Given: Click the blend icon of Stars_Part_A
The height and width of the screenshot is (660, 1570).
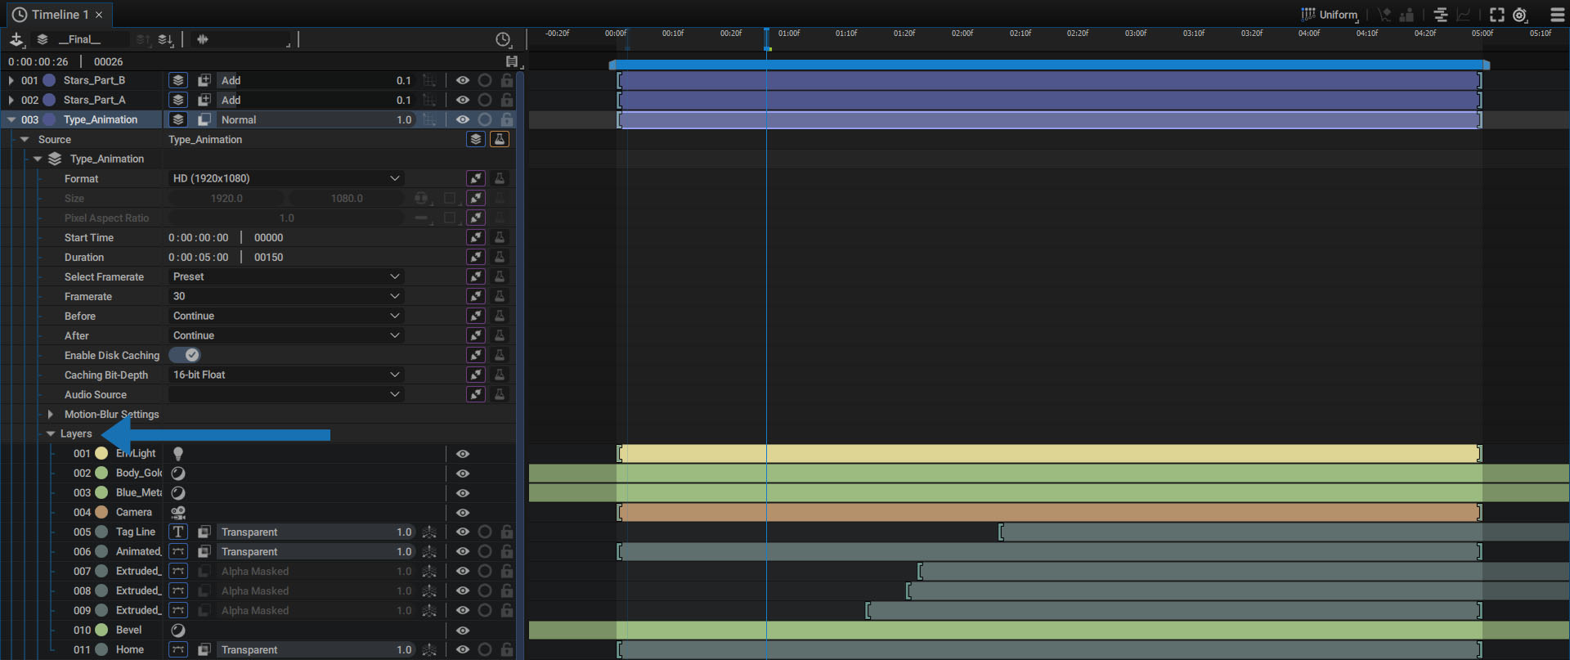Looking at the screenshot, I should pos(204,100).
